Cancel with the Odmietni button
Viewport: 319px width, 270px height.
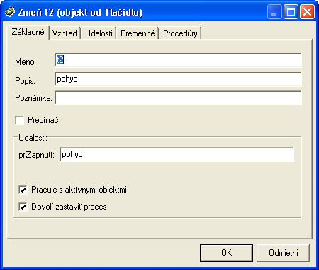[283, 253]
